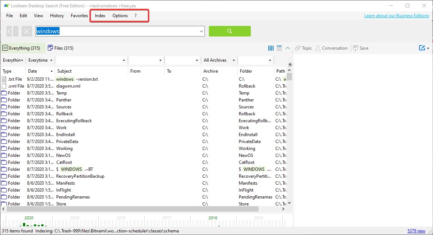Select the Manifests result row

pyautogui.click(x=143, y=183)
